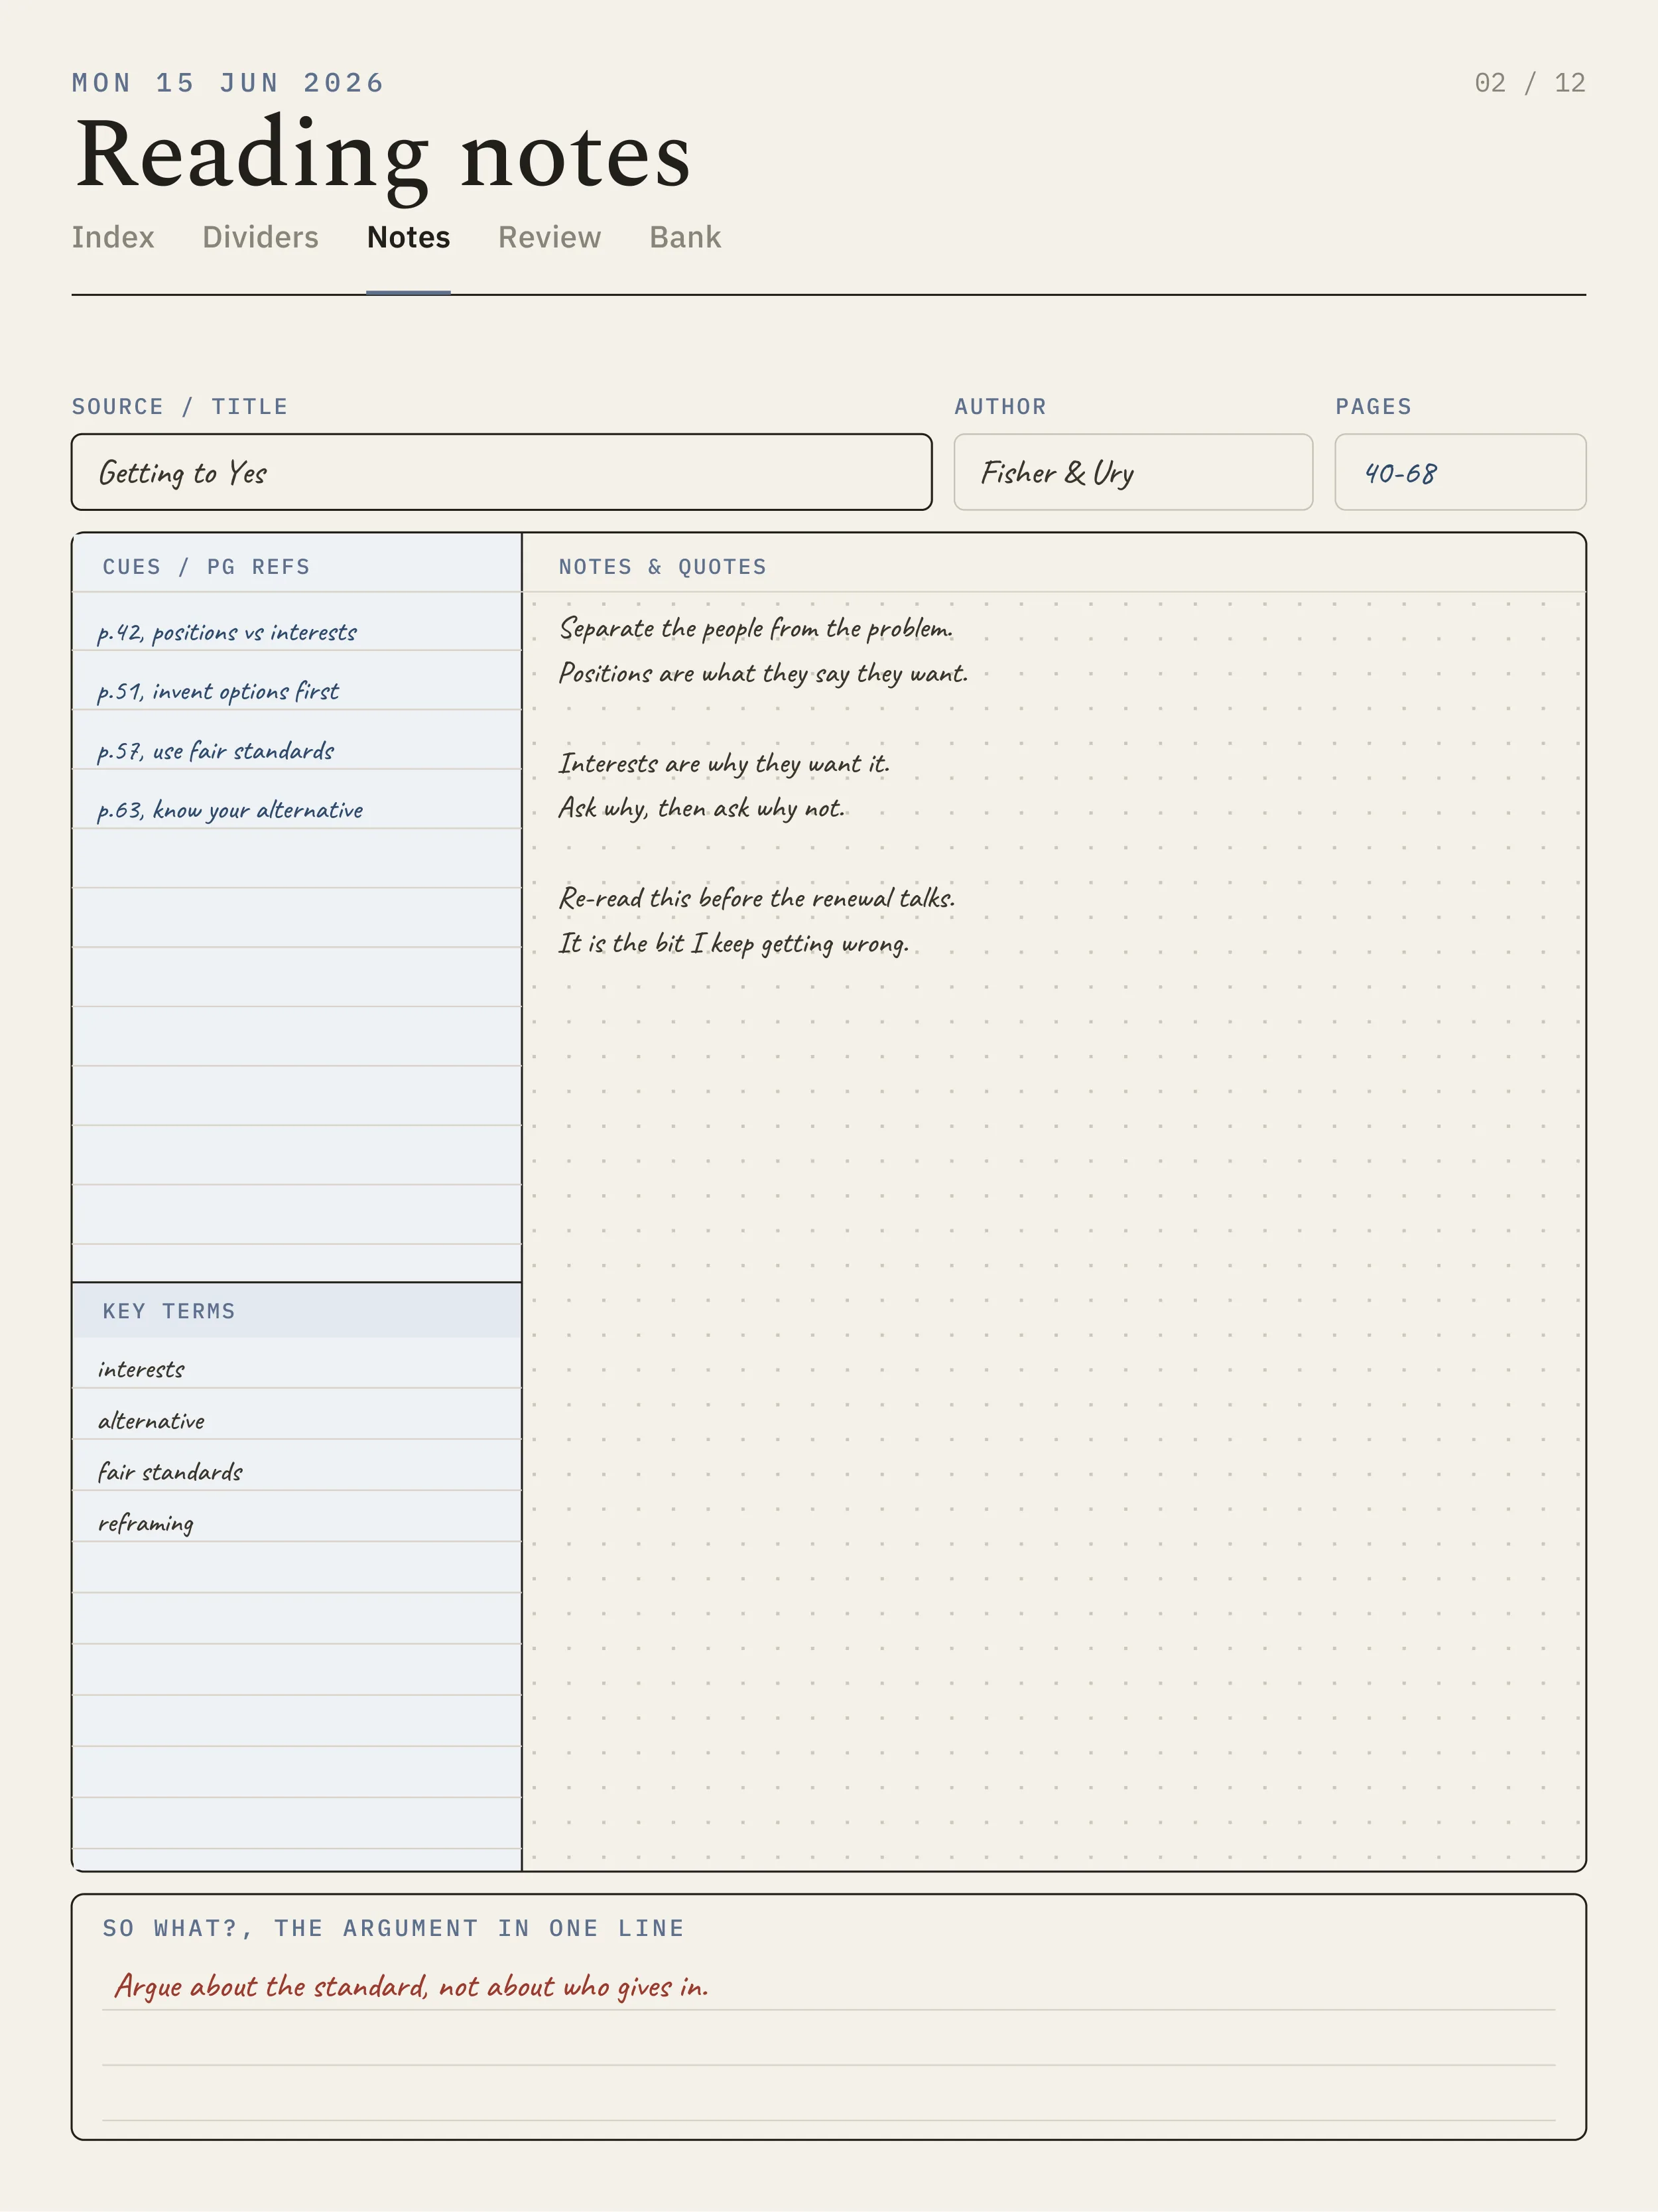
Task: Open the Bank tab
Action: click(x=684, y=237)
